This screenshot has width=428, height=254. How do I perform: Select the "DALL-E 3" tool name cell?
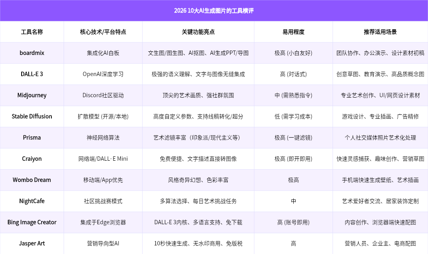pyautogui.click(x=32, y=74)
